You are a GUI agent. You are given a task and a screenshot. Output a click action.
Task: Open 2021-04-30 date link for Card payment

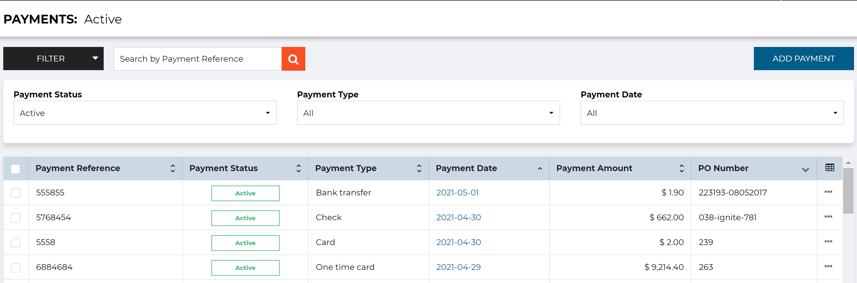pyautogui.click(x=458, y=242)
